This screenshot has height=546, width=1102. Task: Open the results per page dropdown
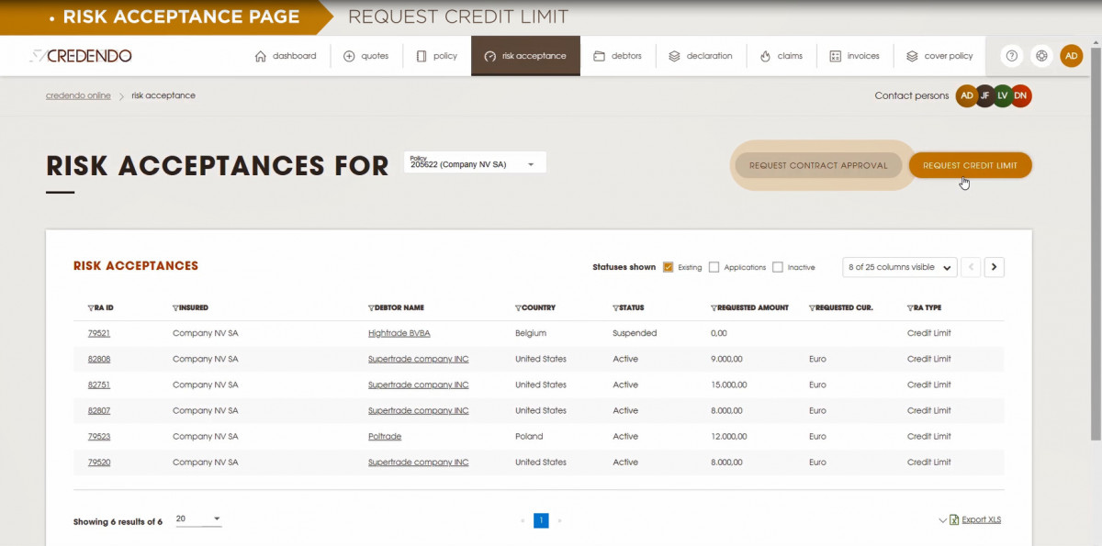tap(198, 519)
